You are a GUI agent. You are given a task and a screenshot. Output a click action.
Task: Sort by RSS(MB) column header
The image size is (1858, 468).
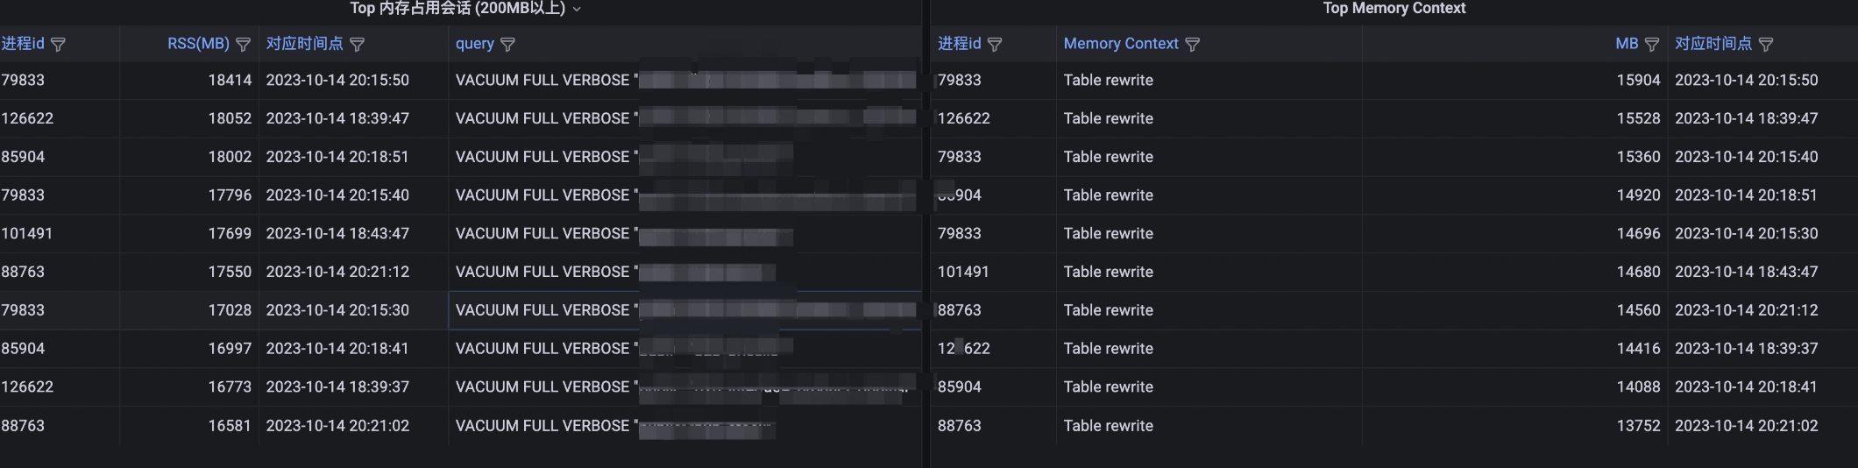point(198,44)
